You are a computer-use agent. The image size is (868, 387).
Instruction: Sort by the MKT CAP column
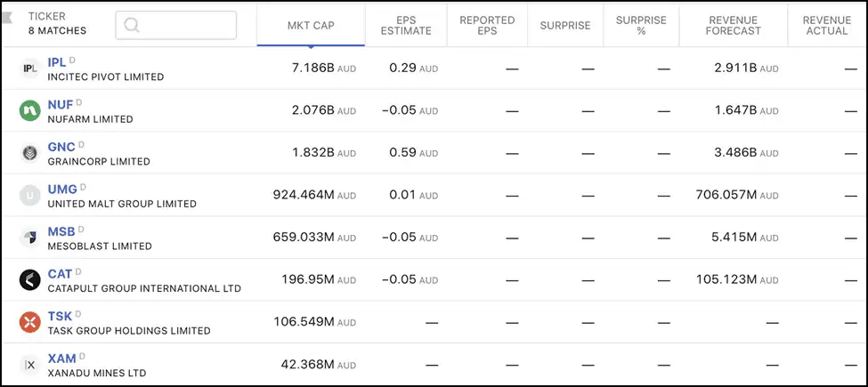tap(311, 26)
